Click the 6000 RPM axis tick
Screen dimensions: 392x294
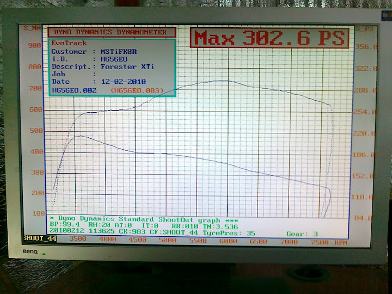point(228,241)
